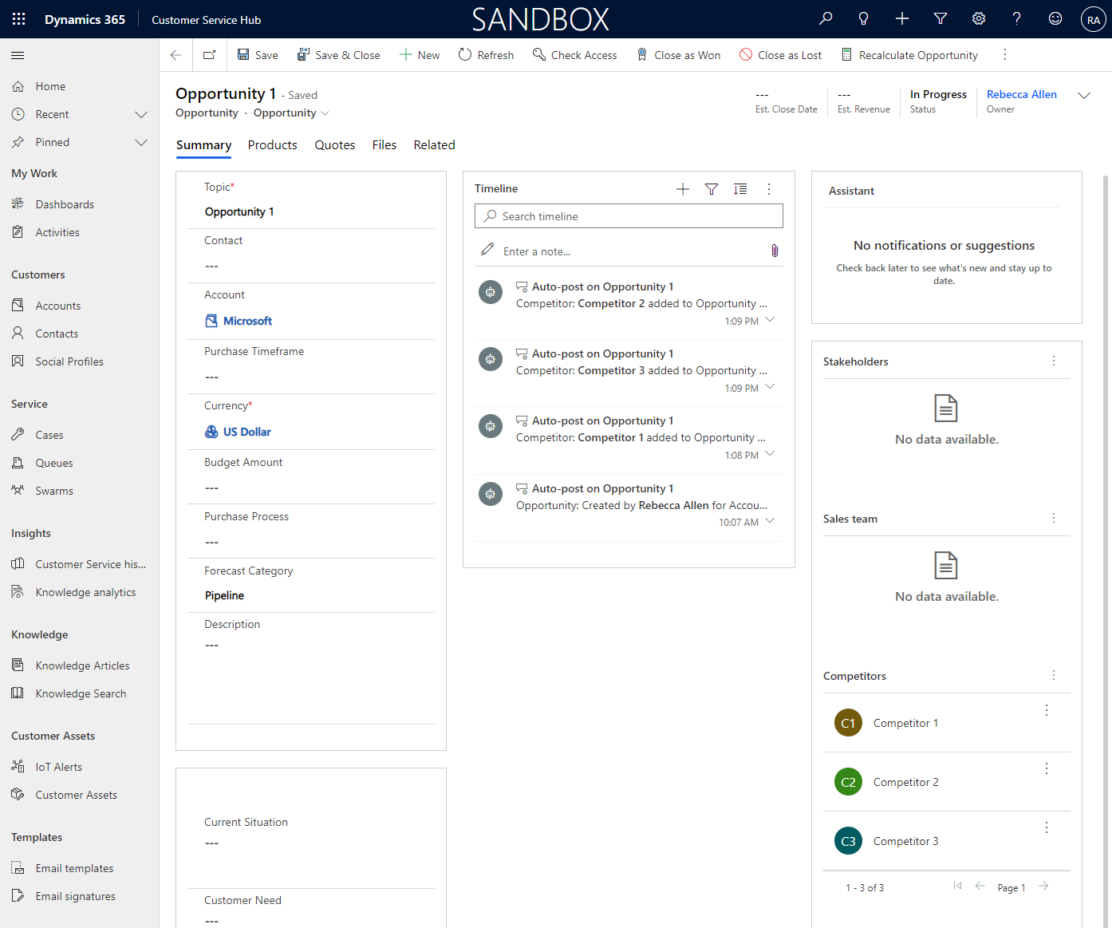1112x928 pixels.
Task: Open Competitor 1 record
Action: [x=905, y=723]
